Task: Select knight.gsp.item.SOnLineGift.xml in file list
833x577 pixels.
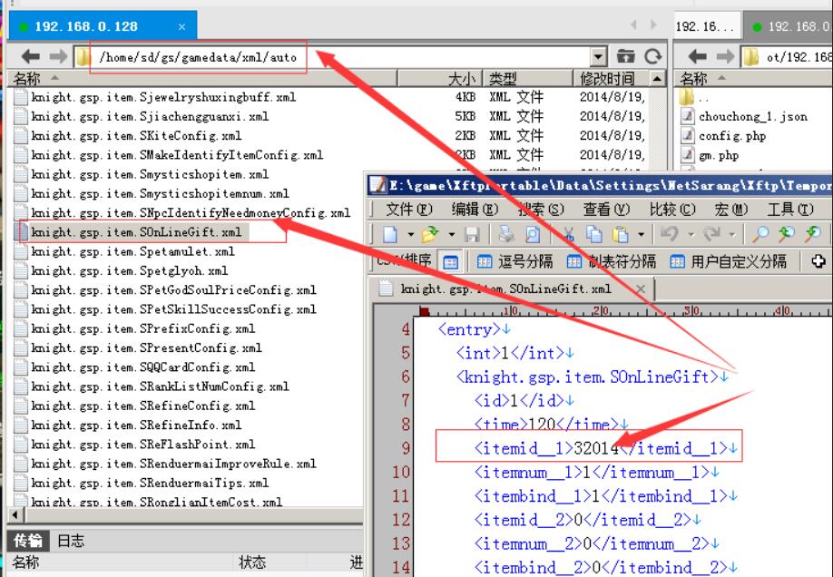Action: pyautogui.click(x=136, y=232)
